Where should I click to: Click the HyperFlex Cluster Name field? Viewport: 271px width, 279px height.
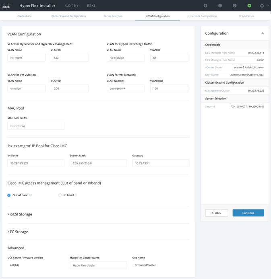(x=98, y=265)
